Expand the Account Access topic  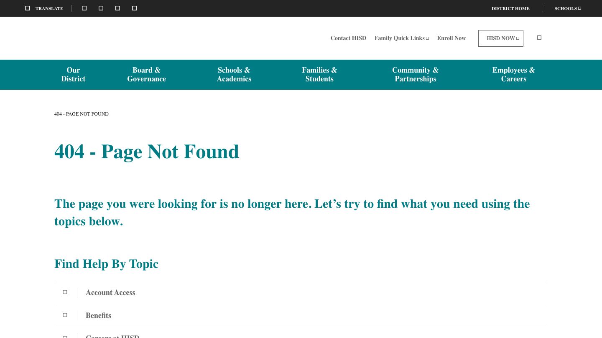[110, 293]
